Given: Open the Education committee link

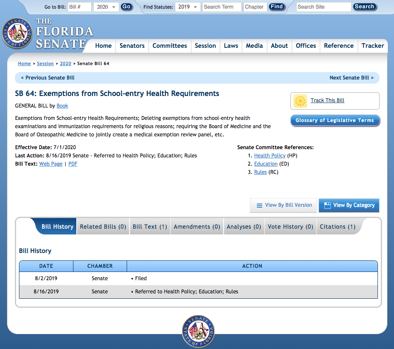Looking at the screenshot, I should [x=266, y=164].
